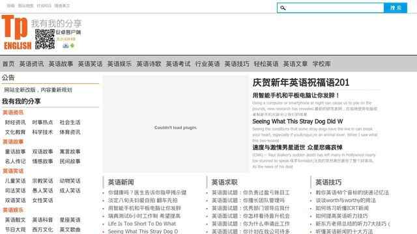Click the Couldn't load plugin placeholder
The width and height of the screenshot is (417, 234).
[175, 124]
